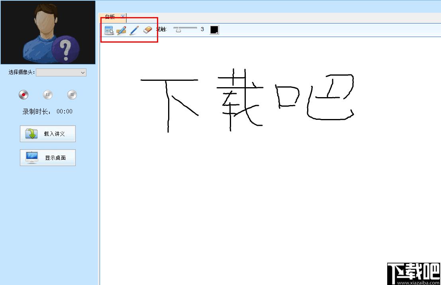Click the question mark badge on avatar
The height and width of the screenshot is (285, 441).
(x=66, y=49)
